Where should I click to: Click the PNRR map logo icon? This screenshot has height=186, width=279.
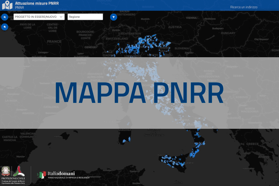point(7,5)
